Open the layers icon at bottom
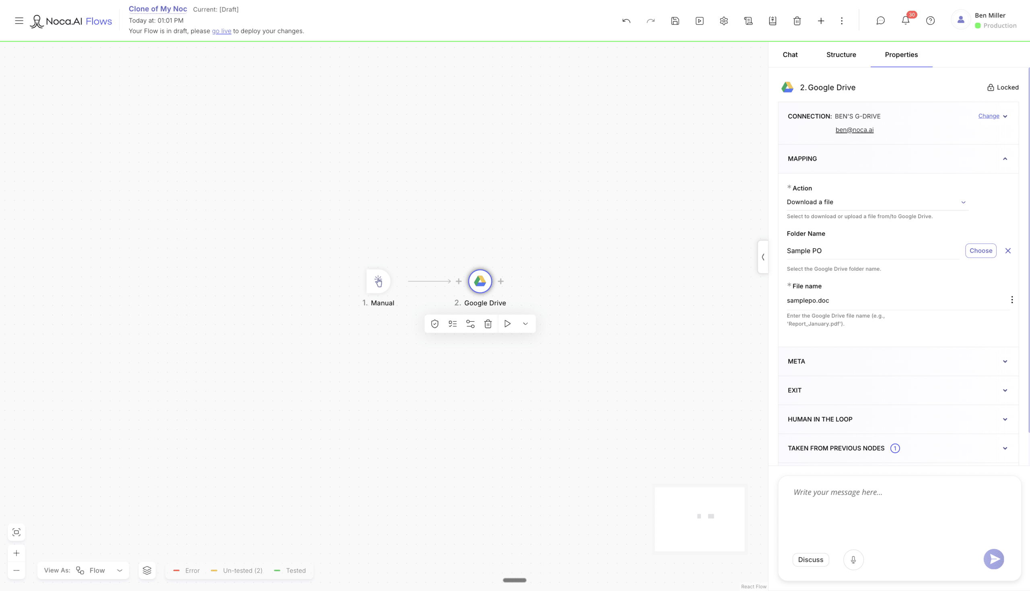Screen dimensions: 1030x591 pyautogui.click(x=147, y=570)
